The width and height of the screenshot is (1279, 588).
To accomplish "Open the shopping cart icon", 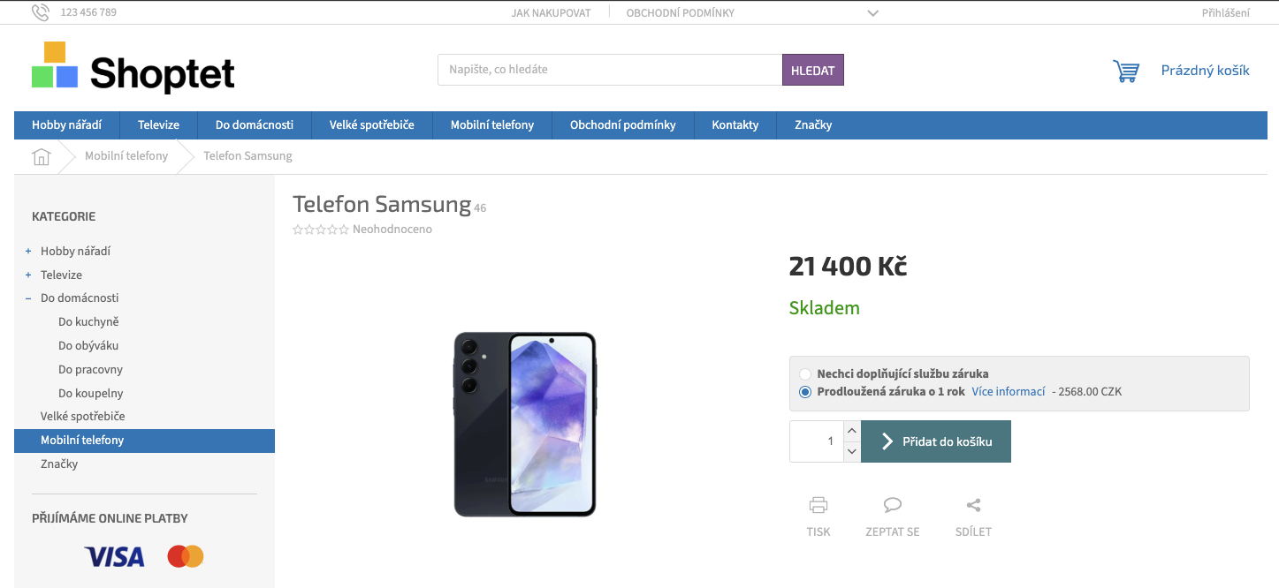I will coord(1126,71).
